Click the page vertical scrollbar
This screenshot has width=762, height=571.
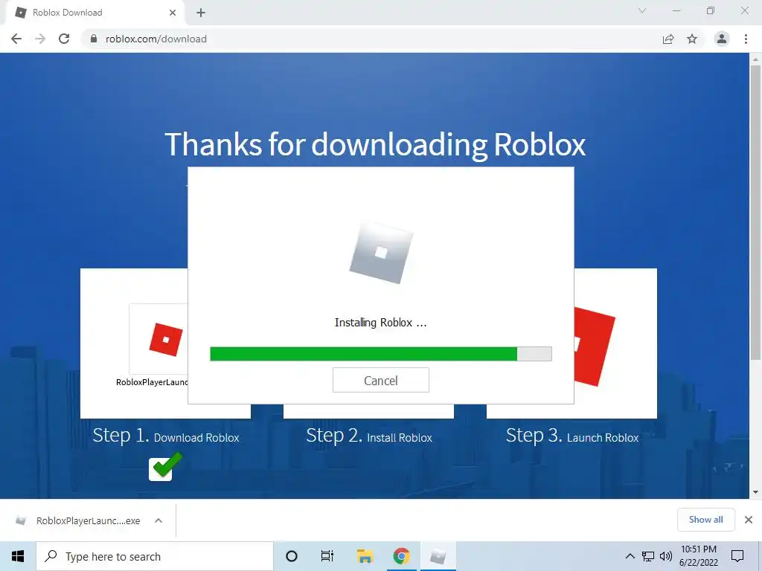point(755,212)
